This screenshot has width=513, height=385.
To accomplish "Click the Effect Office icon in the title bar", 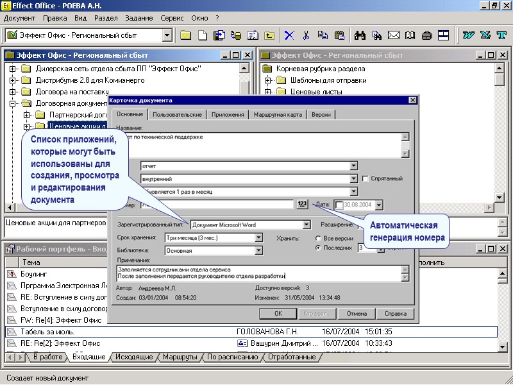I will point(6,6).
